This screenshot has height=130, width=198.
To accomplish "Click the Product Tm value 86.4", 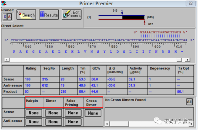I will pyautogui.click(x=82, y=91).
